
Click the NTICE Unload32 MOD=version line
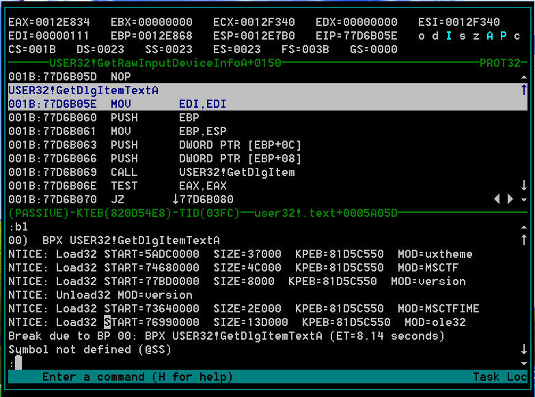(100, 295)
